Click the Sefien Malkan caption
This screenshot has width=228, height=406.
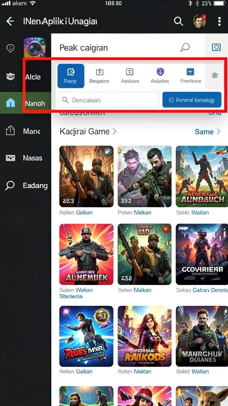tap(135, 290)
